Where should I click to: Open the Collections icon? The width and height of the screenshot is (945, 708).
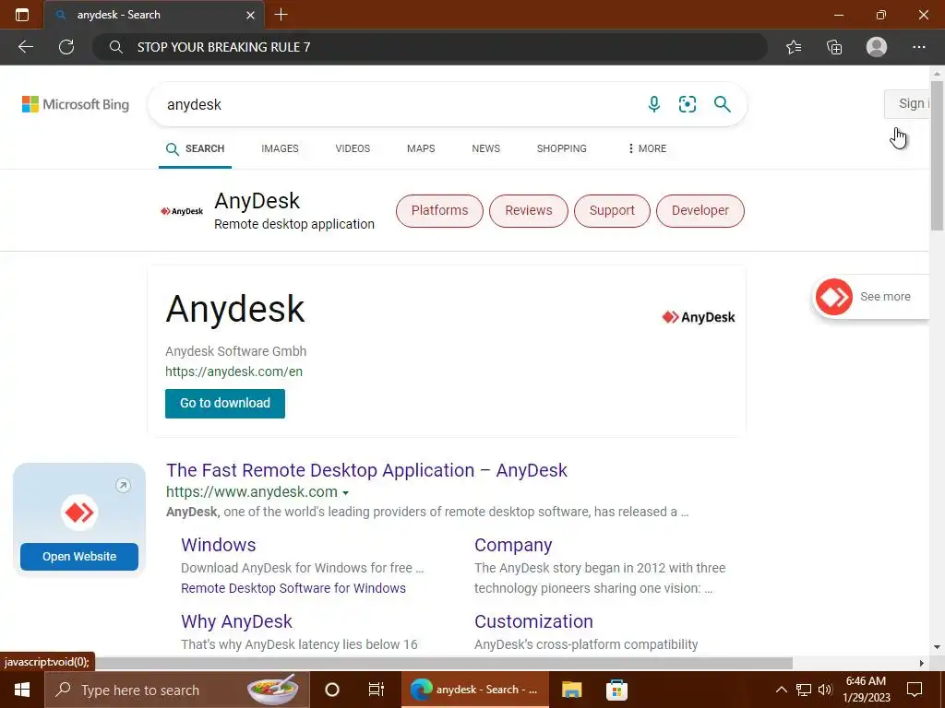(834, 47)
